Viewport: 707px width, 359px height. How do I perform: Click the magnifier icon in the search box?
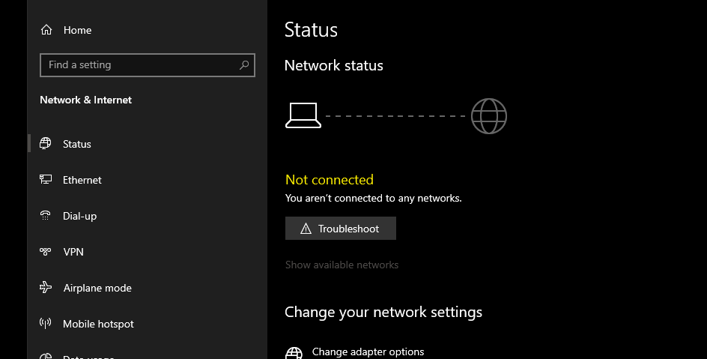[x=244, y=65]
